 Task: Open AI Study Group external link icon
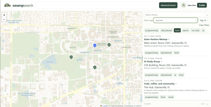tap(161, 62)
